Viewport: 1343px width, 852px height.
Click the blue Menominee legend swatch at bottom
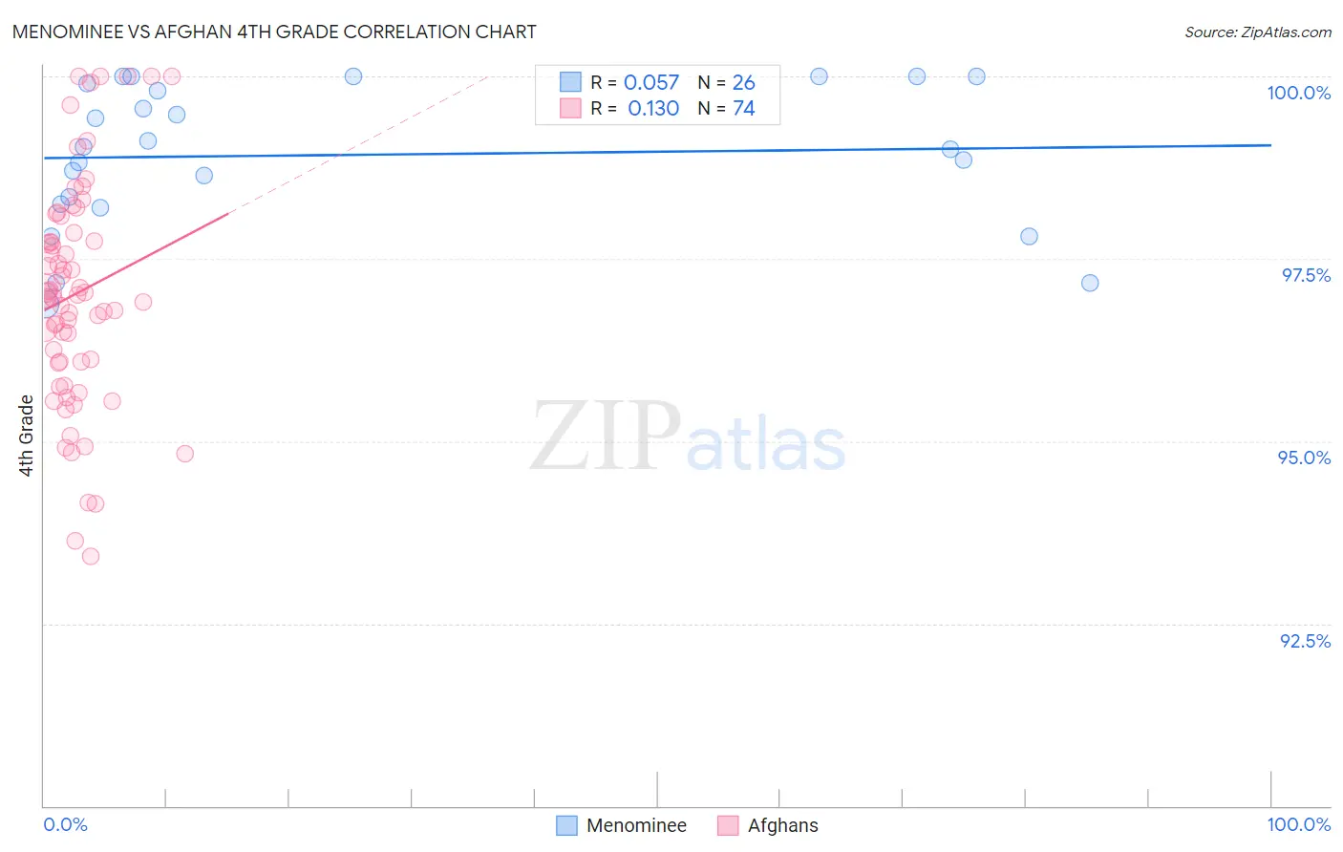coord(566,825)
